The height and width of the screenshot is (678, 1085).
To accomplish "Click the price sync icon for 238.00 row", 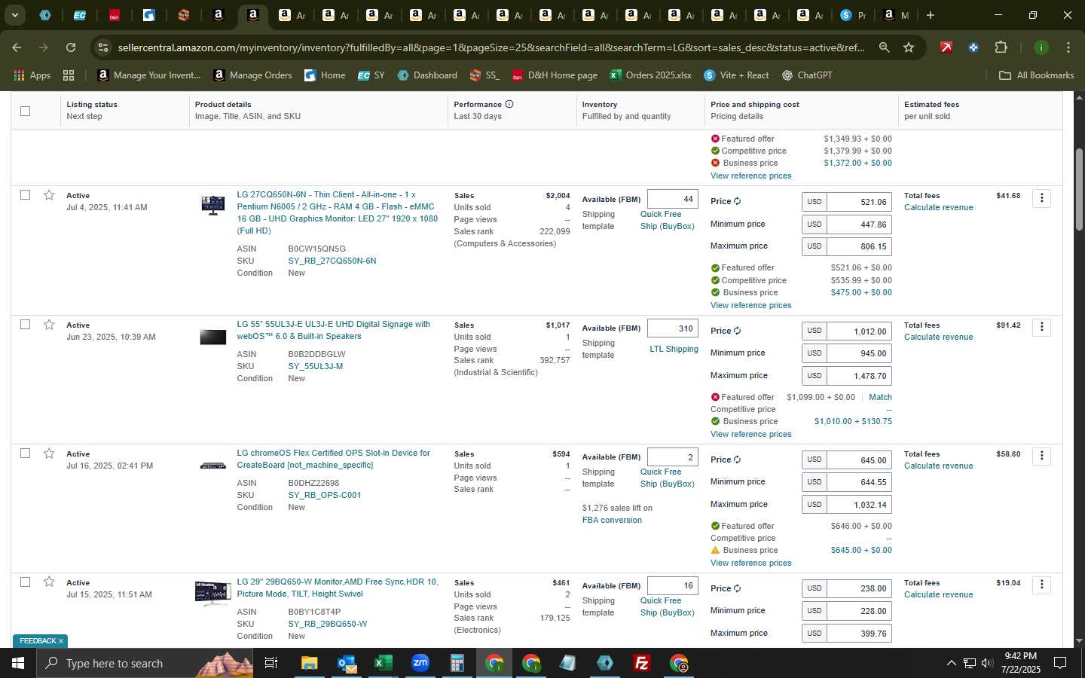I will click(x=737, y=588).
